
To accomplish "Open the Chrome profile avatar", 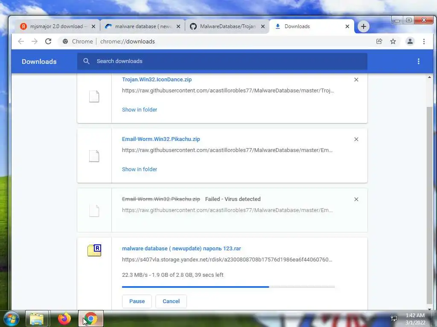I will [410, 41].
